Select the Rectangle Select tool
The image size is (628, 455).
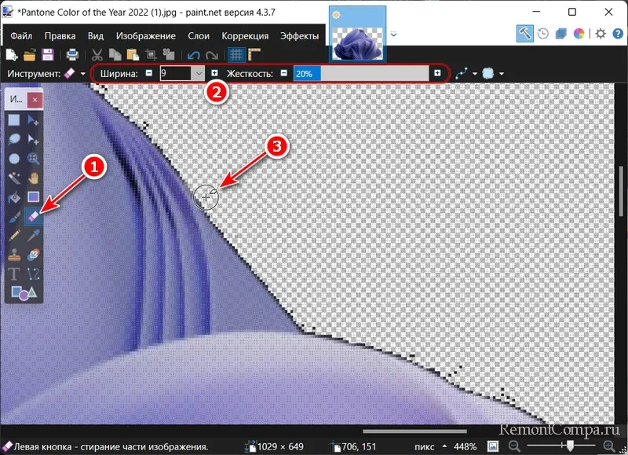pyautogui.click(x=14, y=120)
